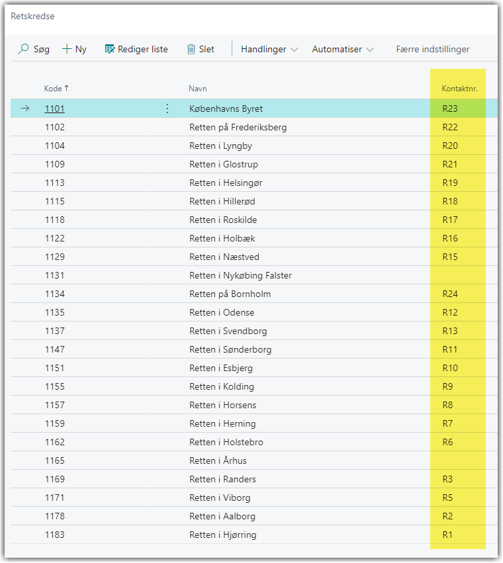Screen dimensions: 503x563
Task: Select Retten i Horsens
Action: pyautogui.click(x=223, y=405)
